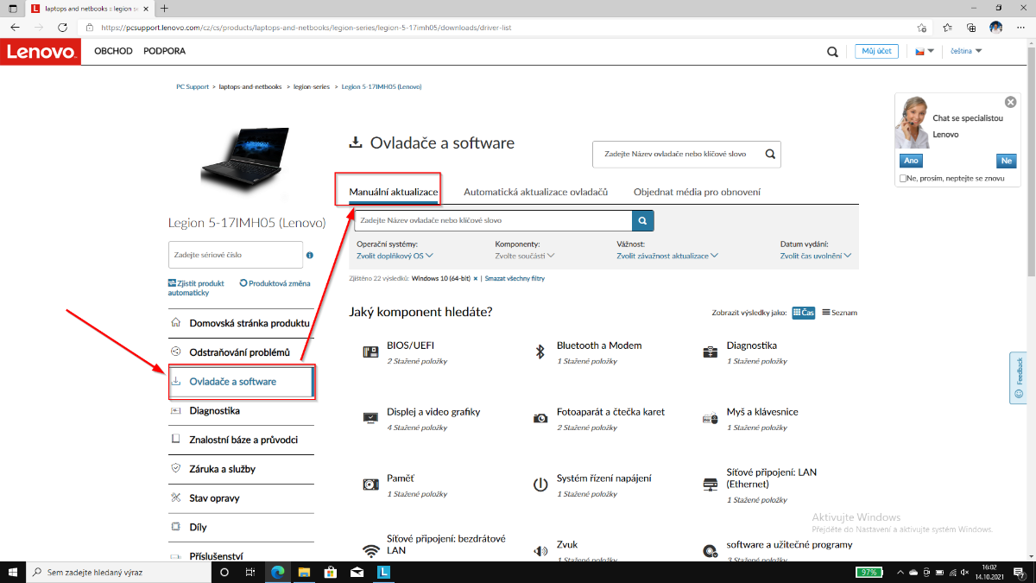The height and width of the screenshot is (583, 1036).
Task: Open the Objednat média pro obnovení tab
Action: point(697,192)
